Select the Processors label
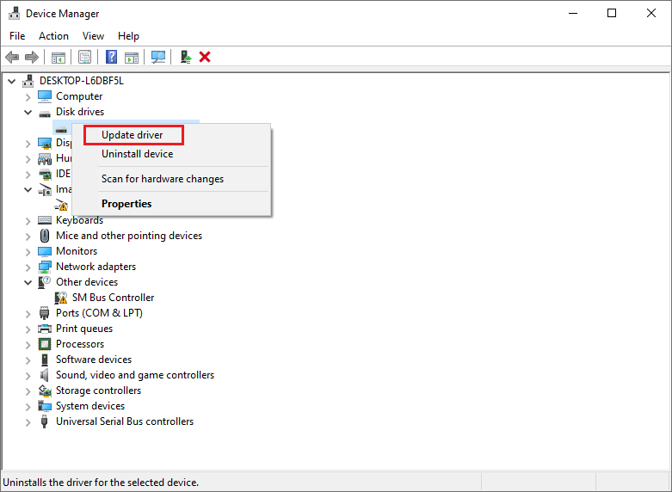This screenshot has width=672, height=492. click(80, 344)
